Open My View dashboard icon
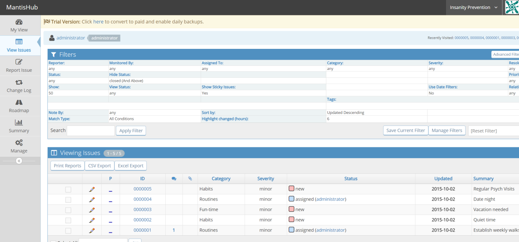 [19, 22]
